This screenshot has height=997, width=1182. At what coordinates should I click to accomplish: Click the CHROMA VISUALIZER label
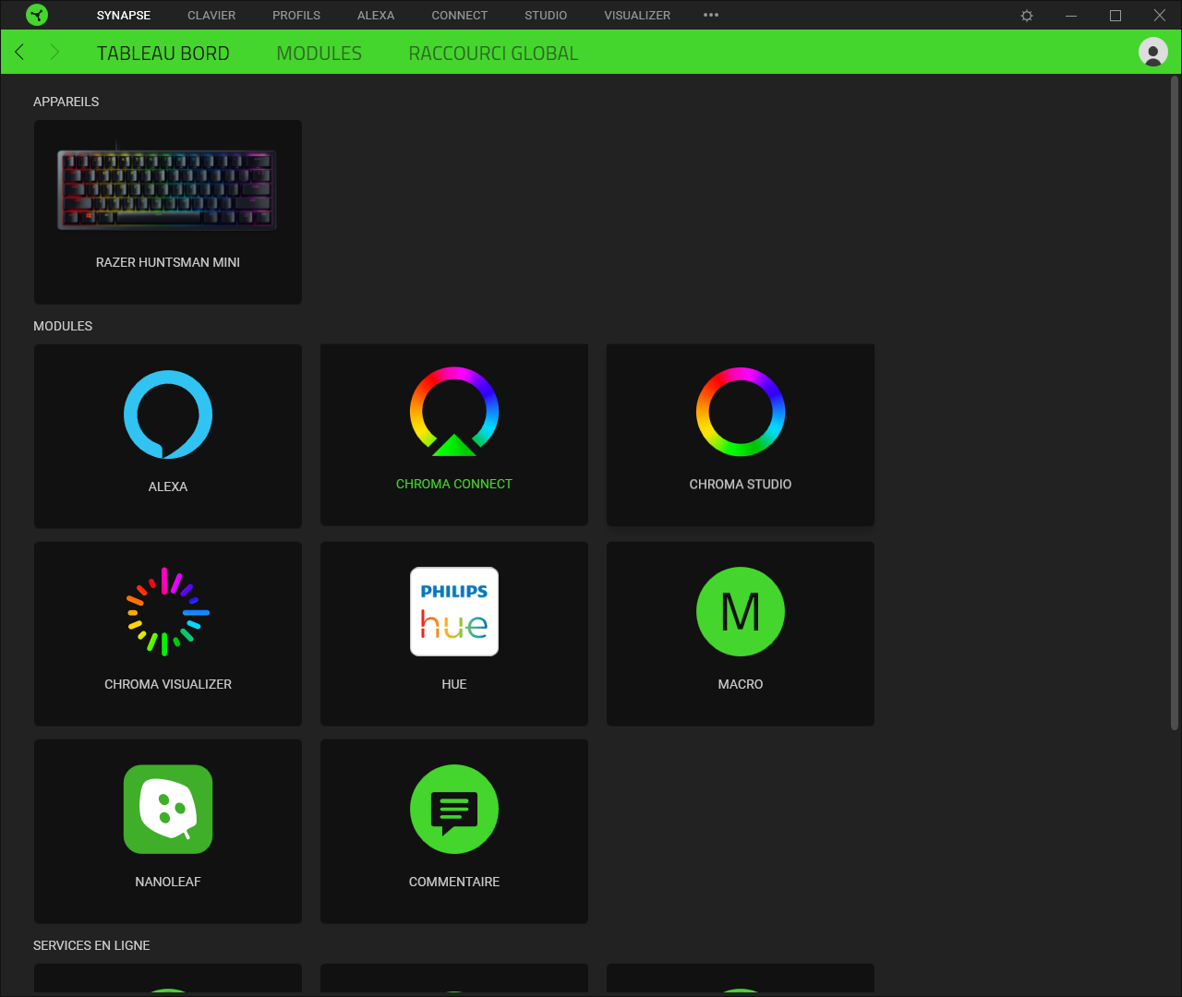pos(168,684)
